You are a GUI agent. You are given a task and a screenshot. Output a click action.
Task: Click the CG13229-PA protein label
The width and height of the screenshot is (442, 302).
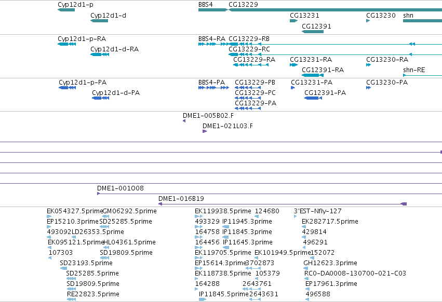coord(256,103)
